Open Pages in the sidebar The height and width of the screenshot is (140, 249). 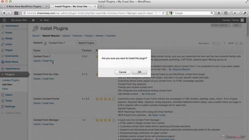click(9, 50)
